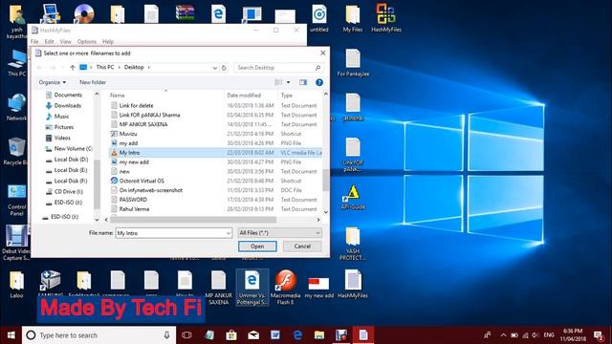Open HashMyFiles Help menu

click(x=108, y=42)
